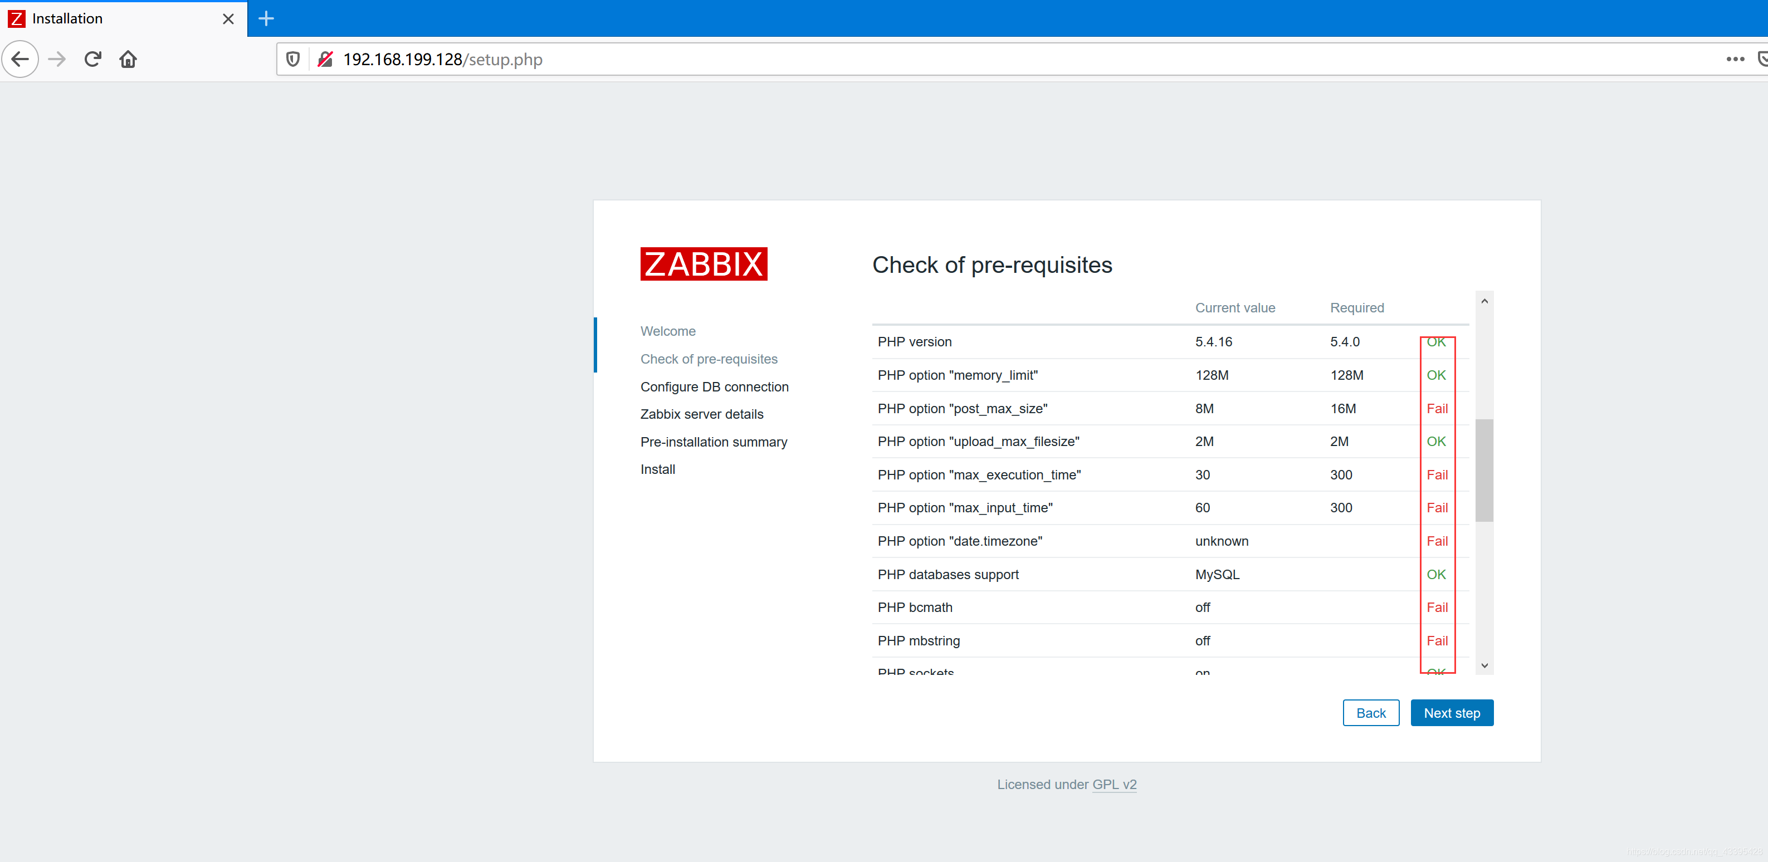Select Pre-installation summary step
This screenshot has height=862, width=1768.
714,442
